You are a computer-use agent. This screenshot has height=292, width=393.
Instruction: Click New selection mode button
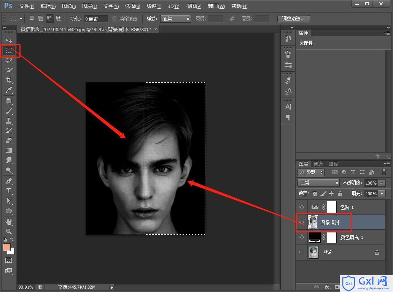(32, 18)
